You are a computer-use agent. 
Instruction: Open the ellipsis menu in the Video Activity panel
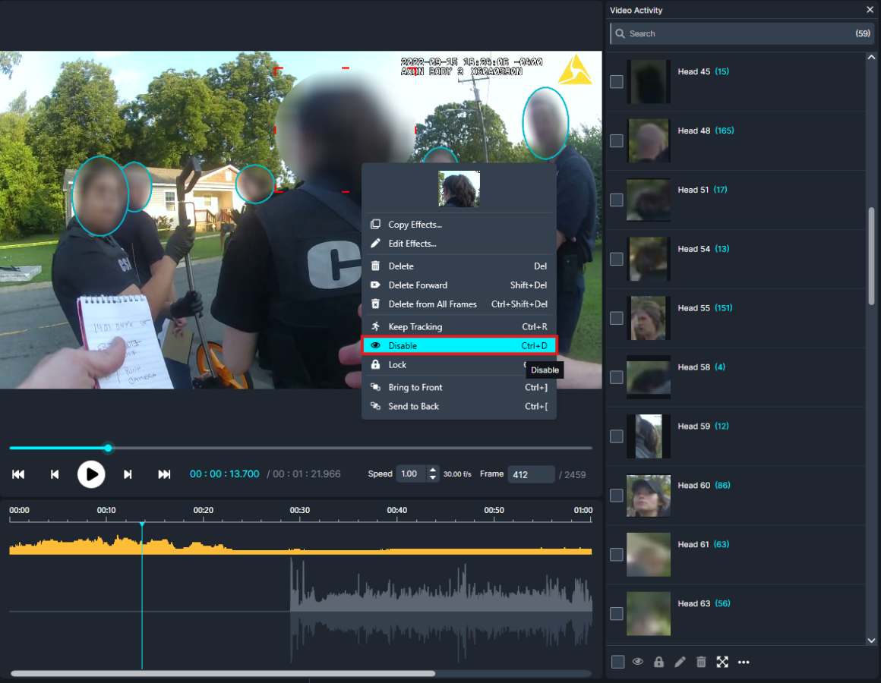pyautogui.click(x=744, y=662)
